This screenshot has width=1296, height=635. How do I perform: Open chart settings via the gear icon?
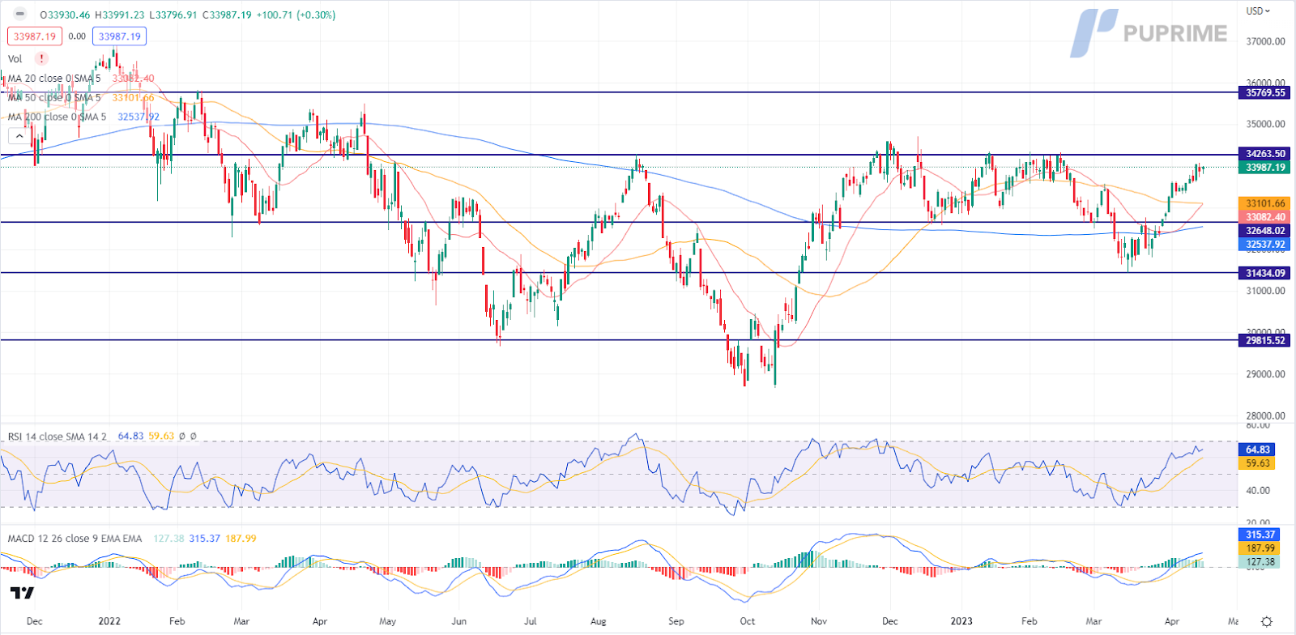(x=1267, y=621)
